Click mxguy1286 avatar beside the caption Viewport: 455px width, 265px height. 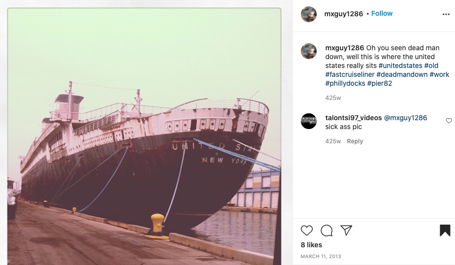click(309, 51)
